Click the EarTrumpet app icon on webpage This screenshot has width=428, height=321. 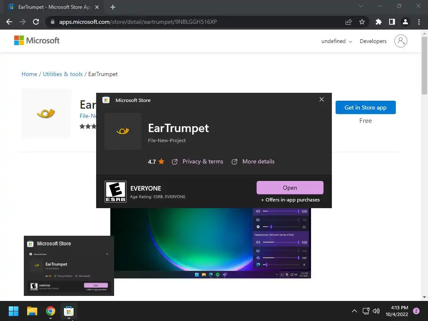46,113
